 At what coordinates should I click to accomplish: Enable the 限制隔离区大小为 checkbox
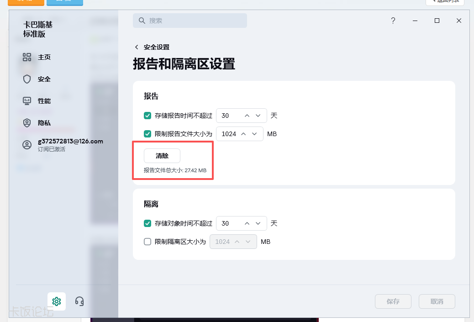(147, 242)
